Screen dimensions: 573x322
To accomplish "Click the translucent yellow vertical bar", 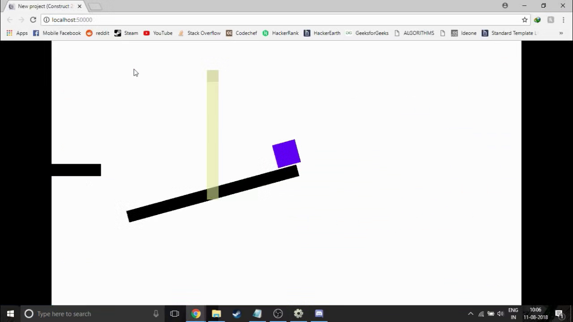I will pos(213,135).
